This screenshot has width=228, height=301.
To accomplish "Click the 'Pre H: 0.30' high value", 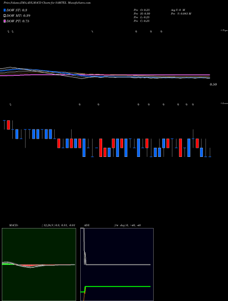I will pyautogui.click(x=142, y=14).
